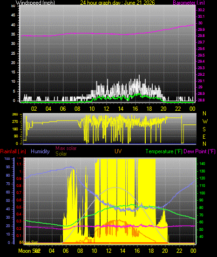The width and height of the screenshot is (217, 257).
Task: Click the red "0.5" rainfall axis value
Action: 19,207
